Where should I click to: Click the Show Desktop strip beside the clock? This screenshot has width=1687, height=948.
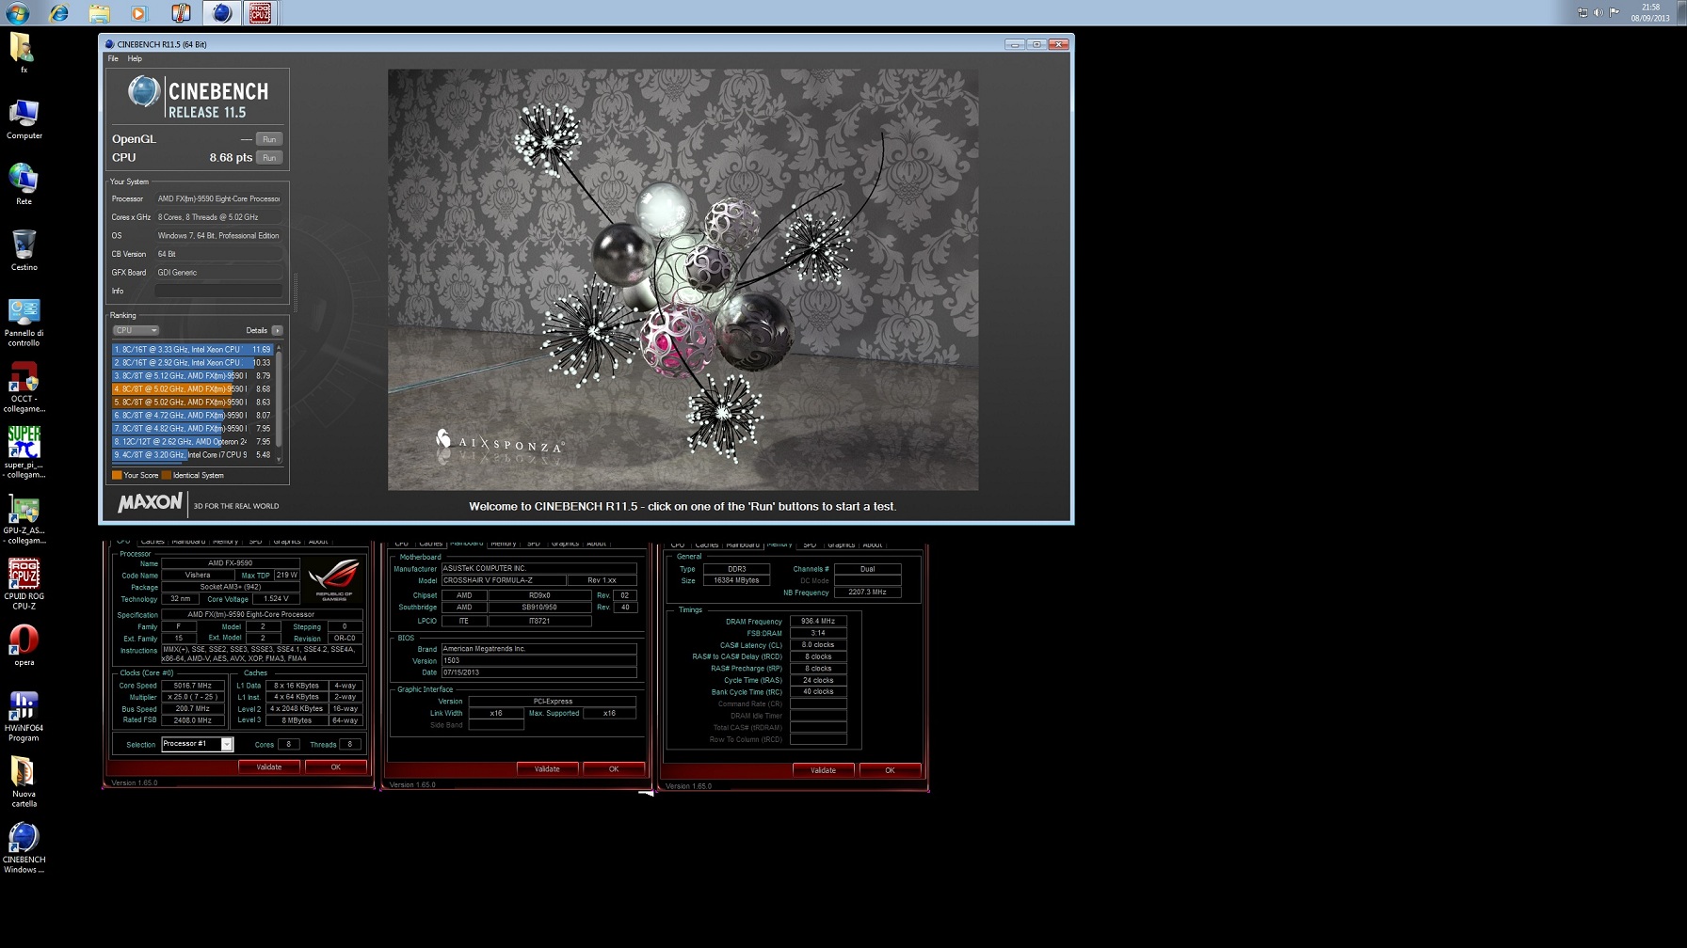1681,12
